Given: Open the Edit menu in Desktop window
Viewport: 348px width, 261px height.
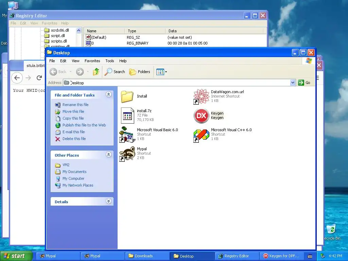Looking at the screenshot, I should click(63, 61).
